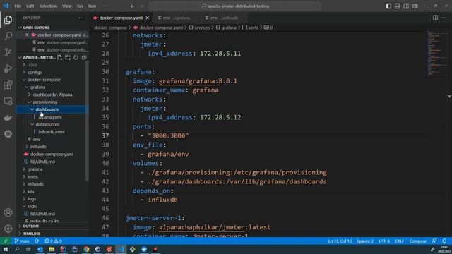This screenshot has width=452, height=254.
Task: Toggle secondary side bar visibility
Action: [x=406, y=6]
